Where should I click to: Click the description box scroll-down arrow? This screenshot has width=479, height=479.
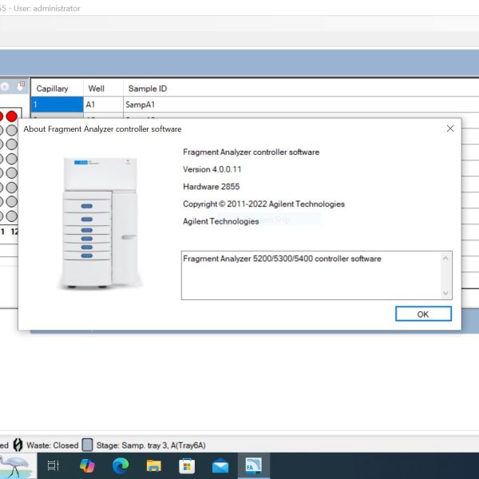[x=445, y=293]
